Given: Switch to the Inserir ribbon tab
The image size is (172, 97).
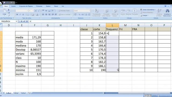Looking at the screenshot, I should (x=13, y=6).
